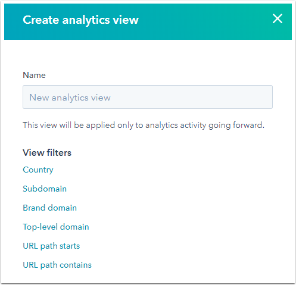Choose the URL path contains filter
The image size is (296, 285).
57,265
